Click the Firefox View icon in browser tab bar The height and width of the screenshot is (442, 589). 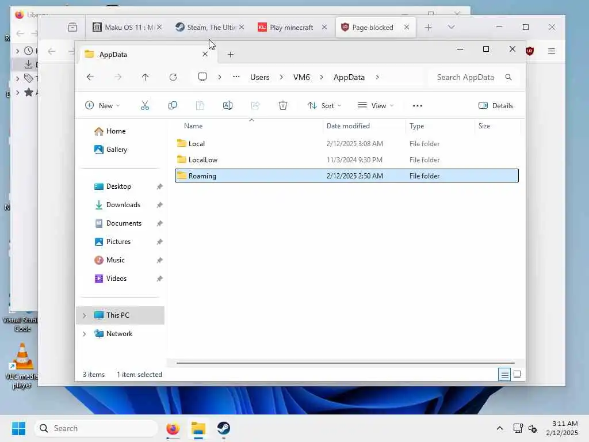72,28
